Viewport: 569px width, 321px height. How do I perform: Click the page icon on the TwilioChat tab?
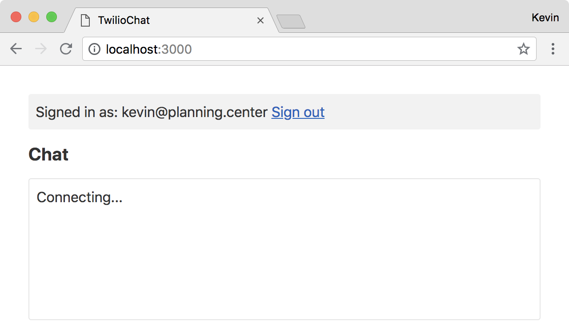(85, 20)
